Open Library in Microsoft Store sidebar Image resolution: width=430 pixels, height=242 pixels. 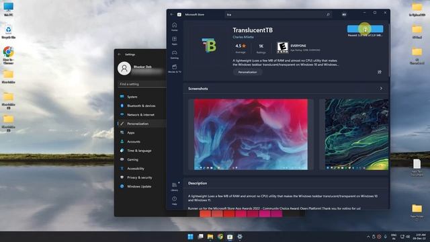pos(175,187)
